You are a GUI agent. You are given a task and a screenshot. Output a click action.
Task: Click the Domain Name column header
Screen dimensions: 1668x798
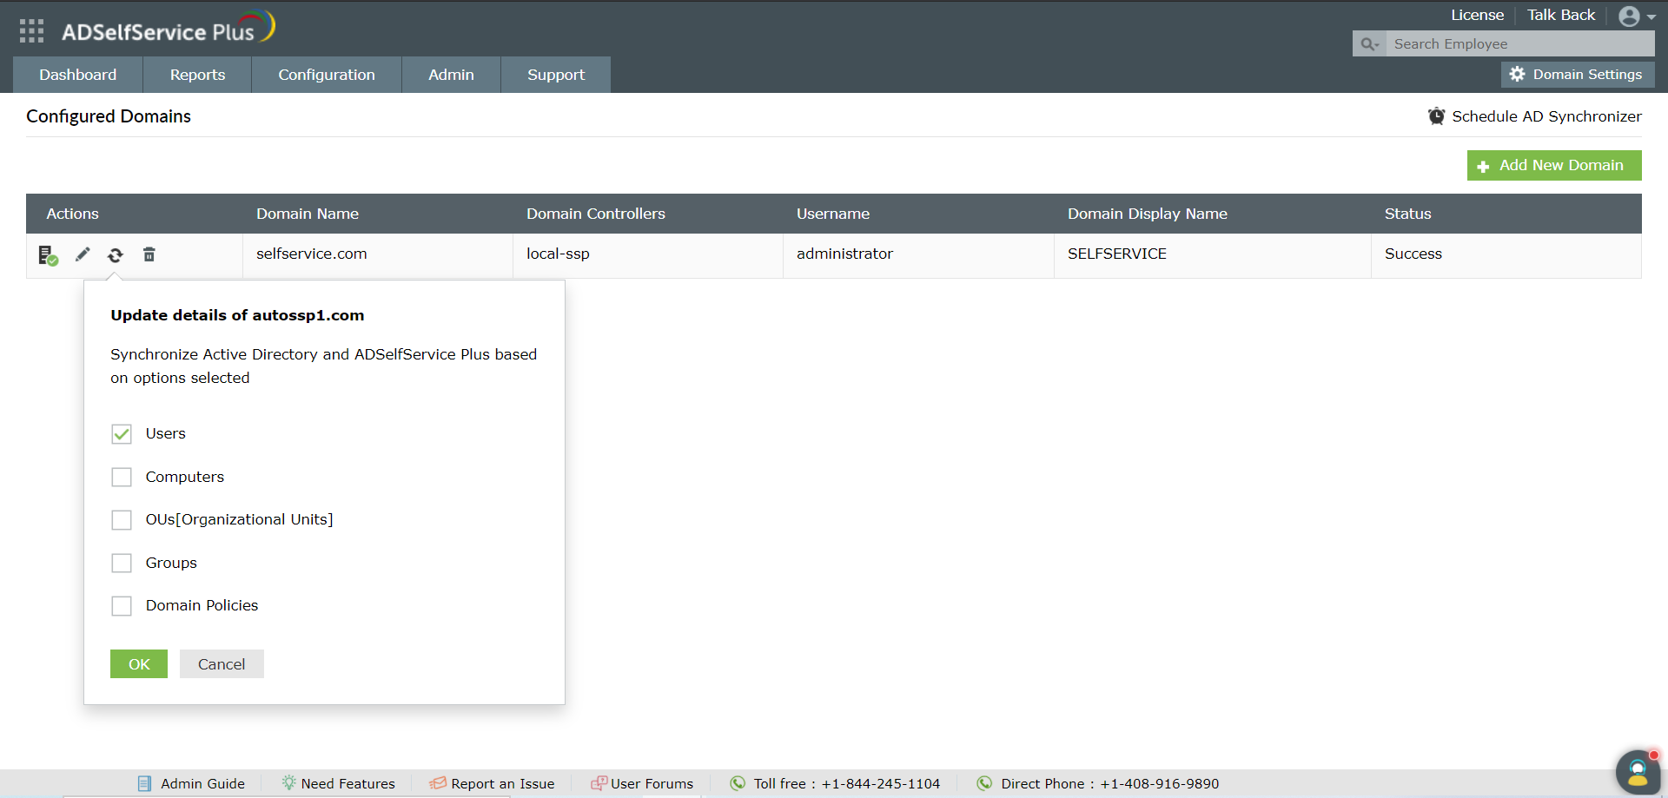pyautogui.click(x=308, y=214)
